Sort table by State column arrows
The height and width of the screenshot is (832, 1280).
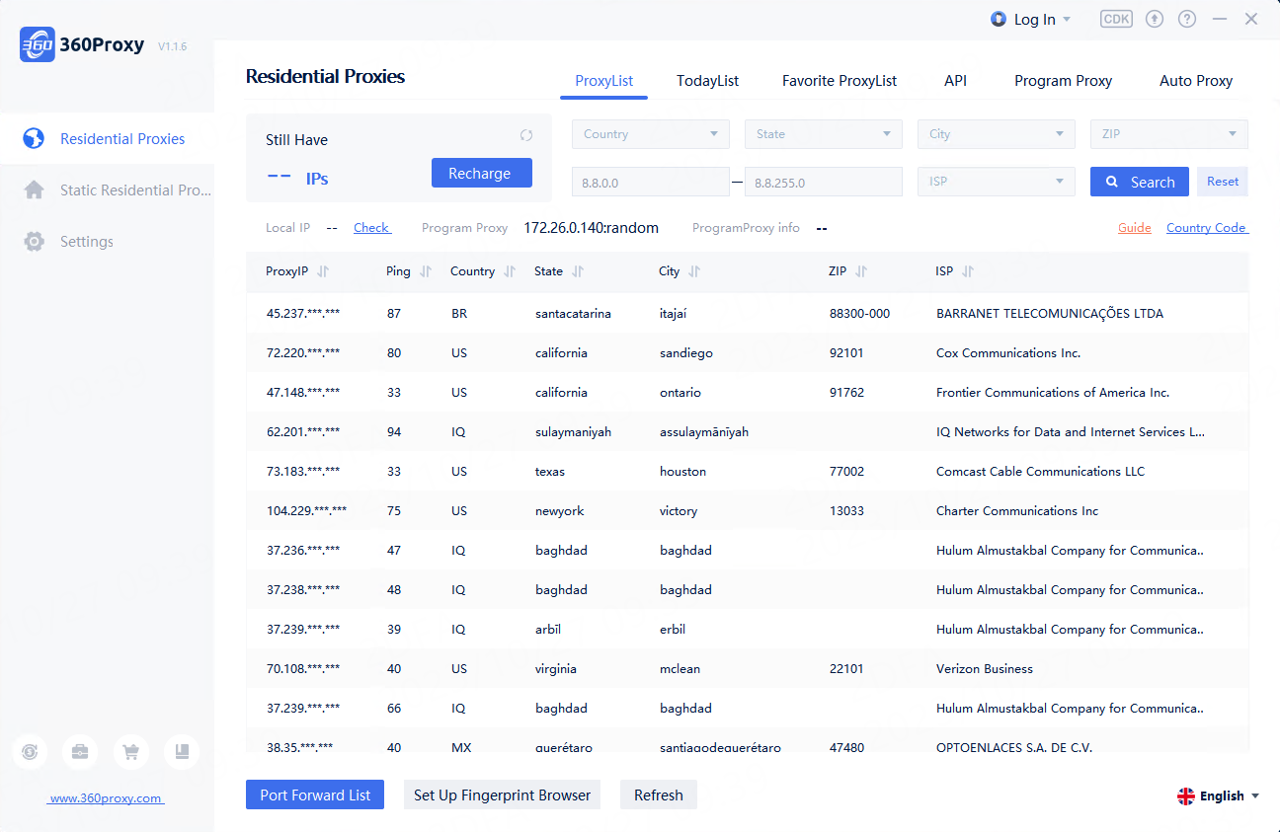point(578,271)
